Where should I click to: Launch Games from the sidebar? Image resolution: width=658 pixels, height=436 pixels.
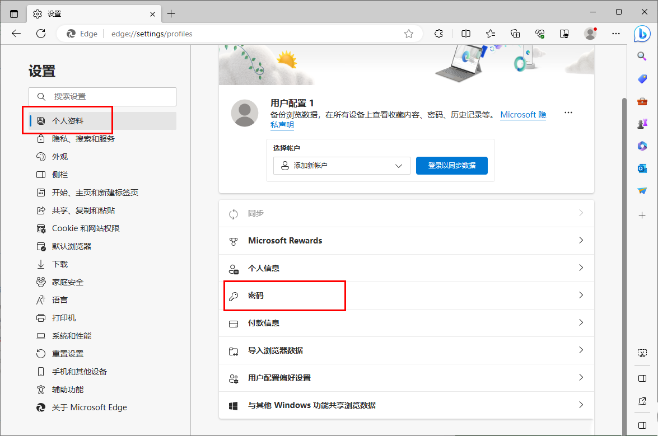[642, 123]
